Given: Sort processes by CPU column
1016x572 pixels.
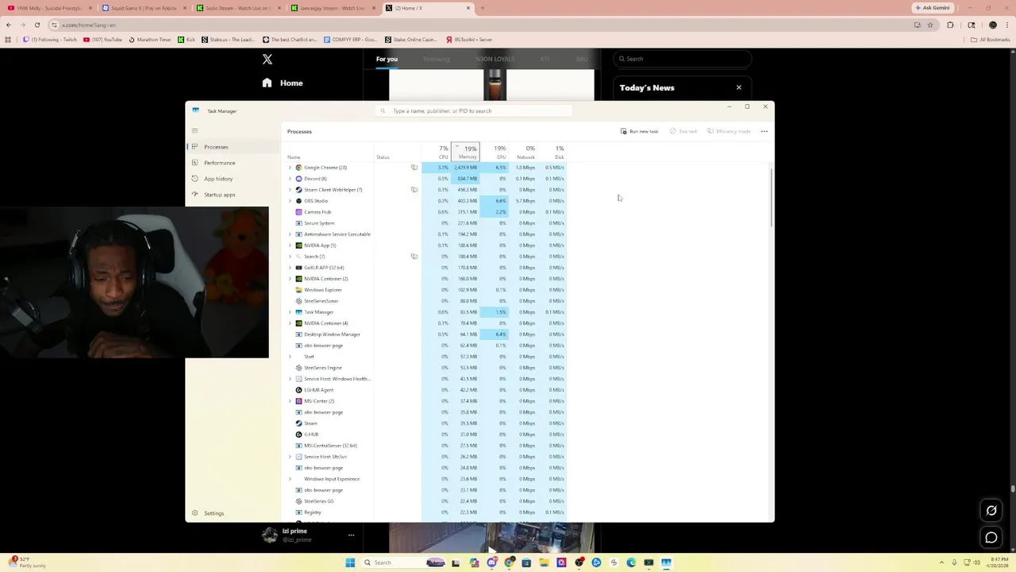Looking at the screenshot, I should point(436,152).
